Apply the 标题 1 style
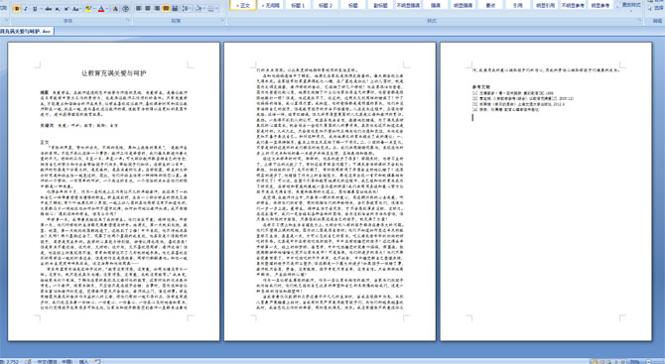 click(x=298, y=6)
